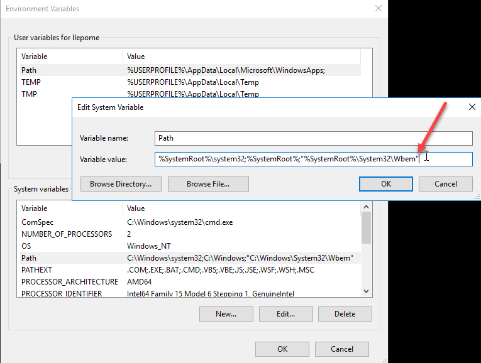Click the system Path value with Wbem

[x=240, y=258]
